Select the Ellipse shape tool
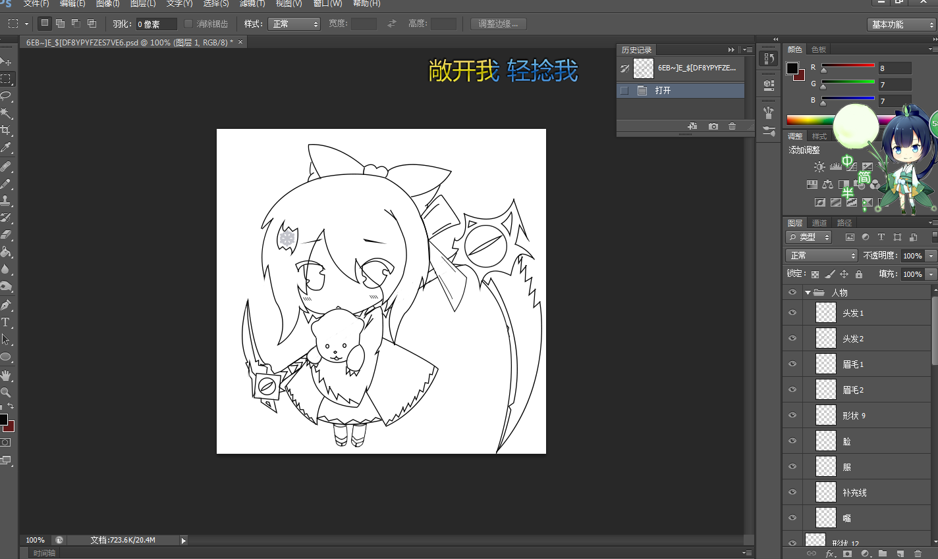This screenshot has width=938, height=559. point(6,357)
